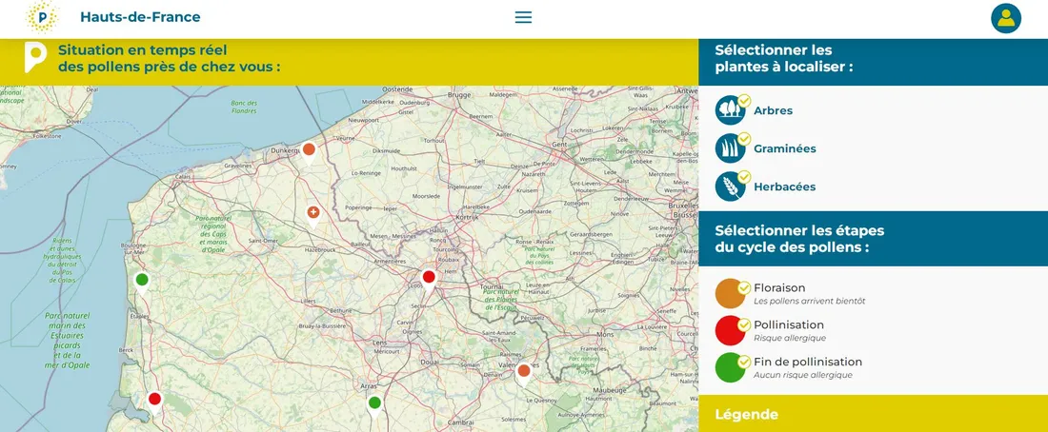Uncheck the Floraison checkmark
The width and height of the screenshot is (1048, 432).
tap(744, 287)
